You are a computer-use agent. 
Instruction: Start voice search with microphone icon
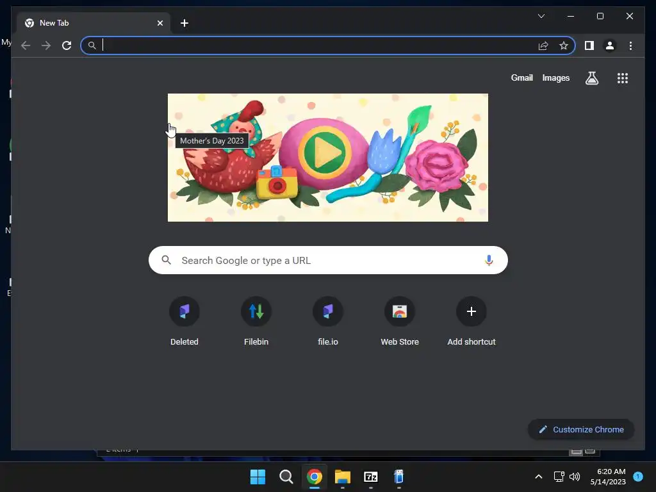pyautogui.click(x=489, y=260)
